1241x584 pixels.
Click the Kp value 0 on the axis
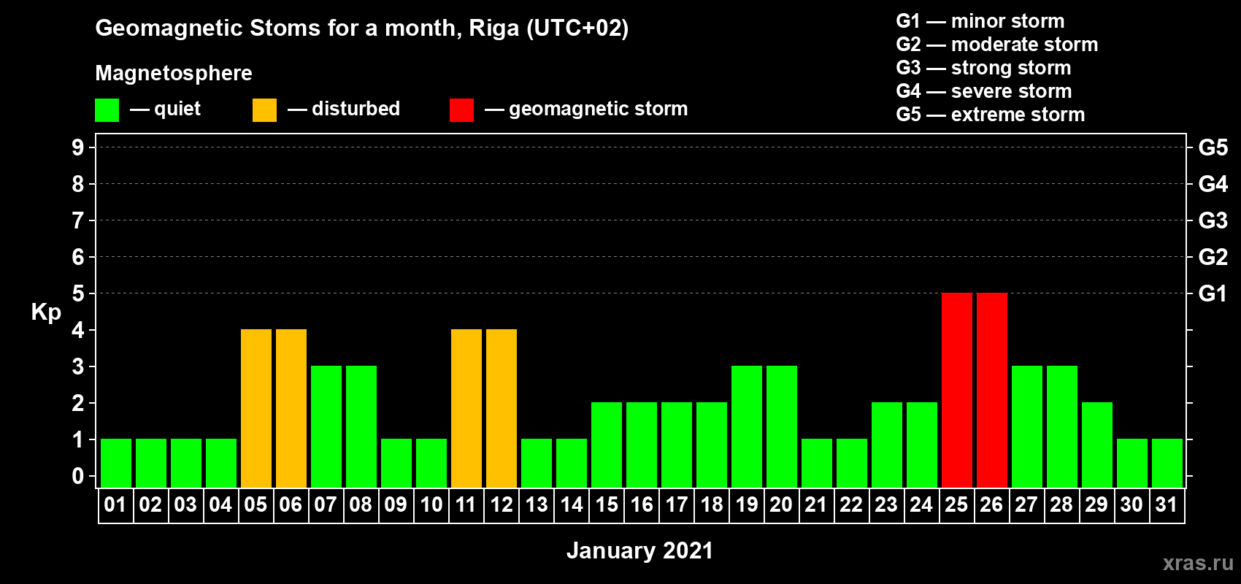78,476
